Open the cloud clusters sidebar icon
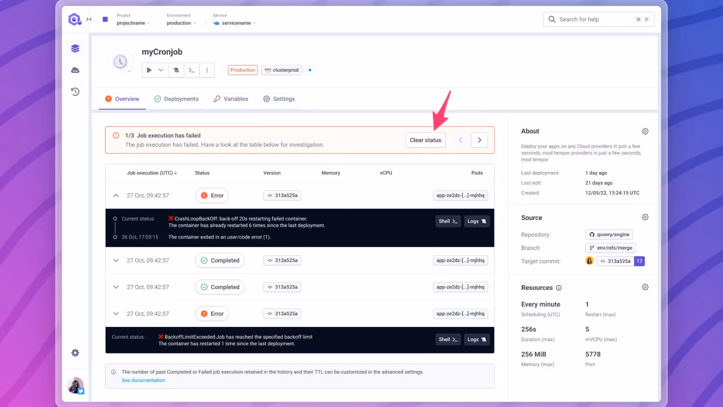This screenshot has width=723, height=407. [x=75, y=70]
